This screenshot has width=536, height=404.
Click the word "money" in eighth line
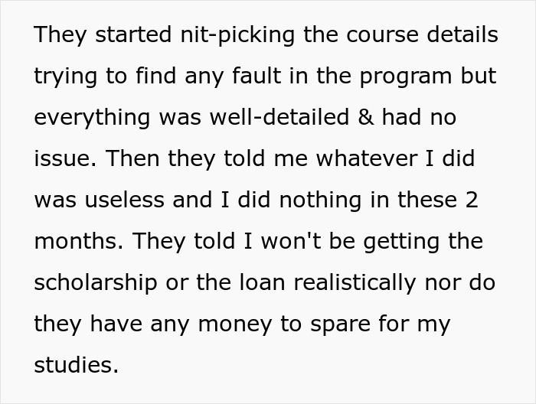235,325
